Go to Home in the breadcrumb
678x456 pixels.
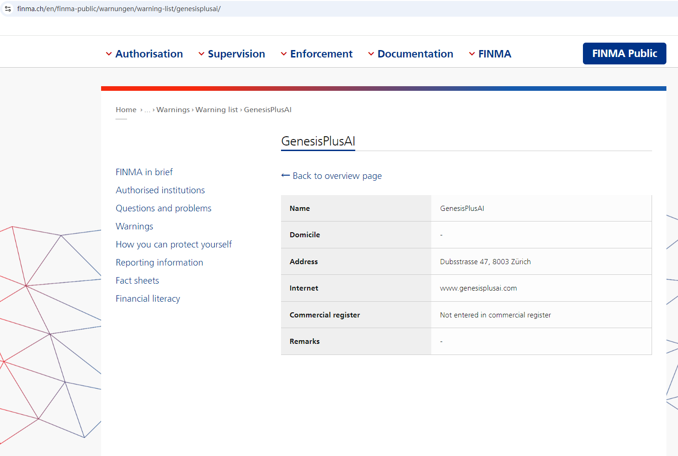pyautogui.click(x=126, y=110)
